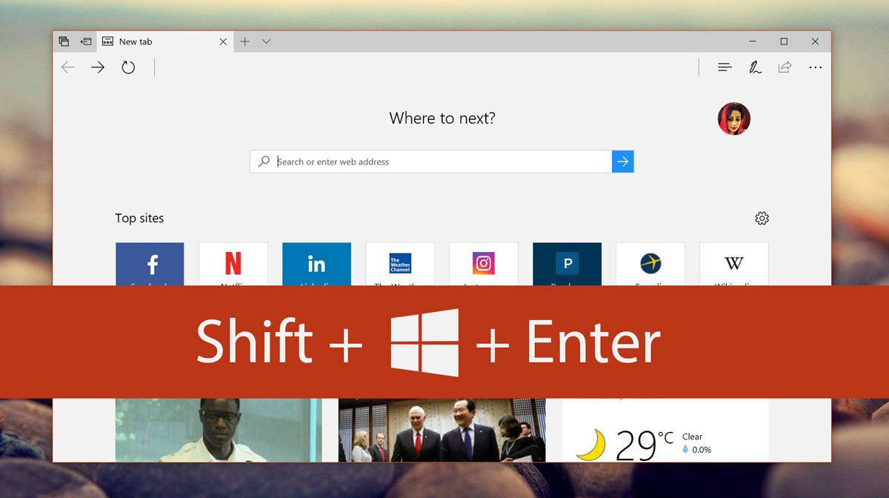Open the Netflix top site tile

pyautogui.click(x=233, y=264)
